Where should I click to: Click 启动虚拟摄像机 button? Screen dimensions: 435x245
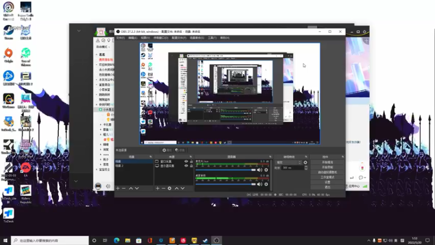point(327,172)
